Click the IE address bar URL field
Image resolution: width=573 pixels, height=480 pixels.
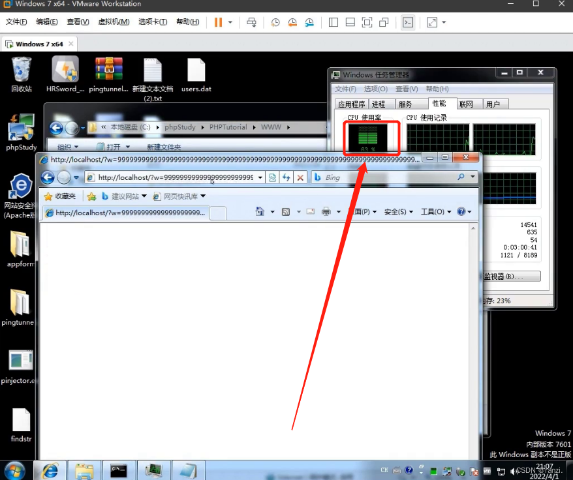point(175,177)
